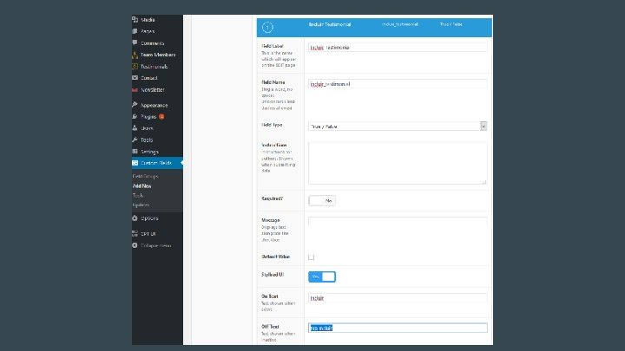Click the Media icon in the sidebar

click(x=135, y=19)
